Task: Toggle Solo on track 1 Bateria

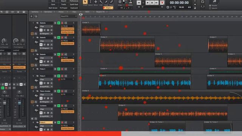Action: point(59,23)
